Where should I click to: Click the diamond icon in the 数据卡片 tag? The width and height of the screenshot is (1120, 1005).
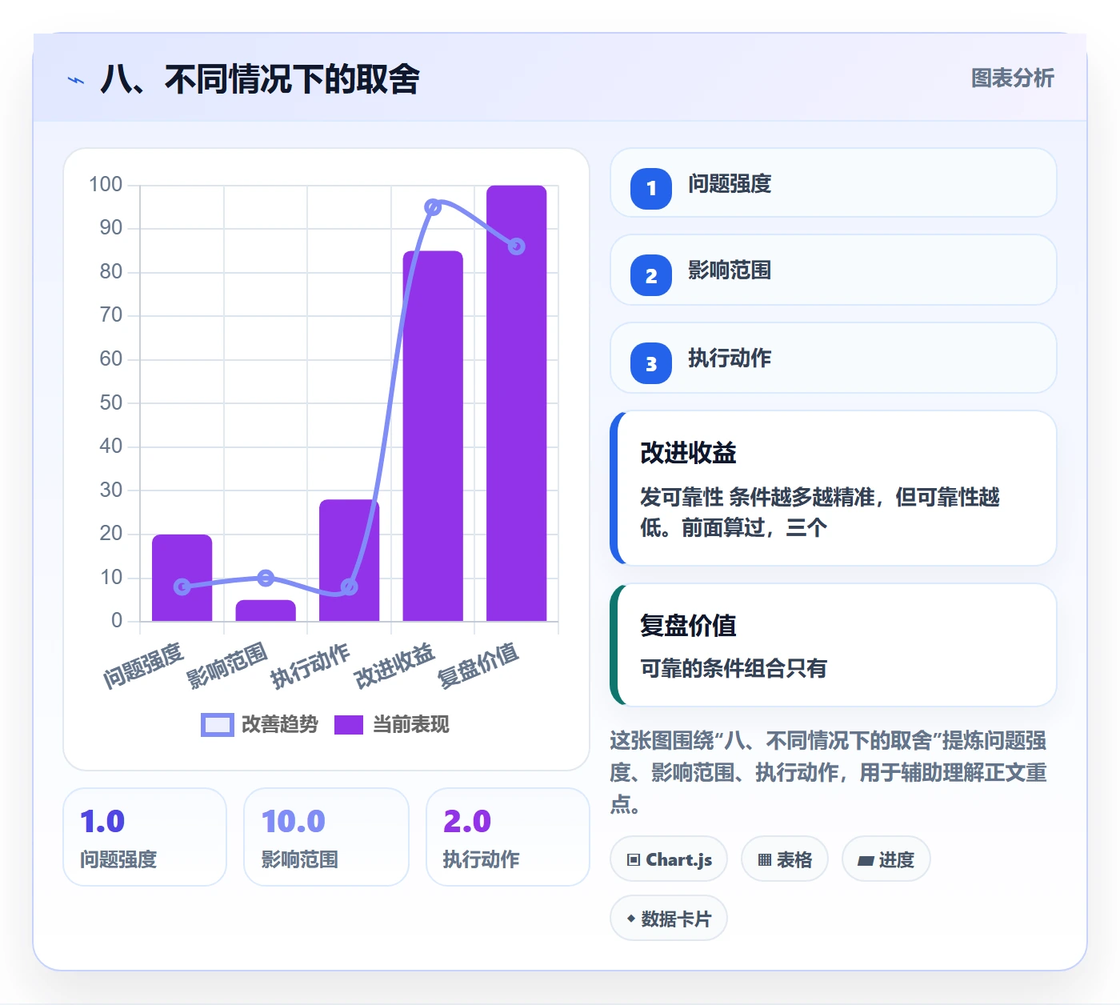click(x=631, y=919)
